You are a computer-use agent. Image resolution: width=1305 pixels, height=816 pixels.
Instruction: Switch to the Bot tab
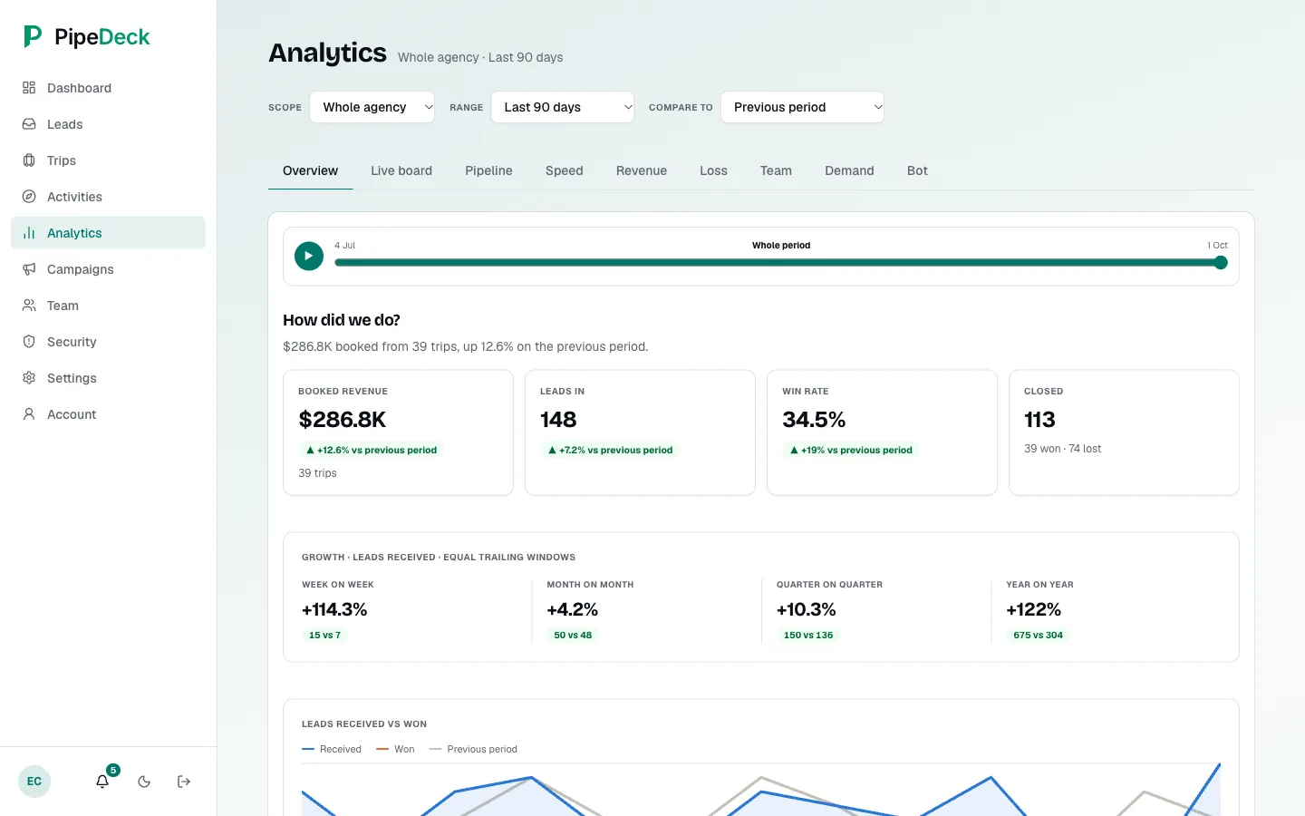tap(917, 170)
